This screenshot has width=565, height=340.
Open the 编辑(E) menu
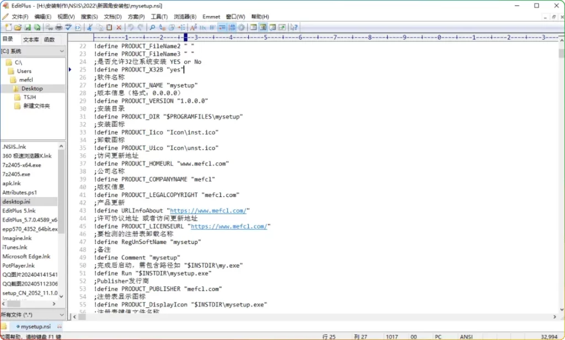42,17
